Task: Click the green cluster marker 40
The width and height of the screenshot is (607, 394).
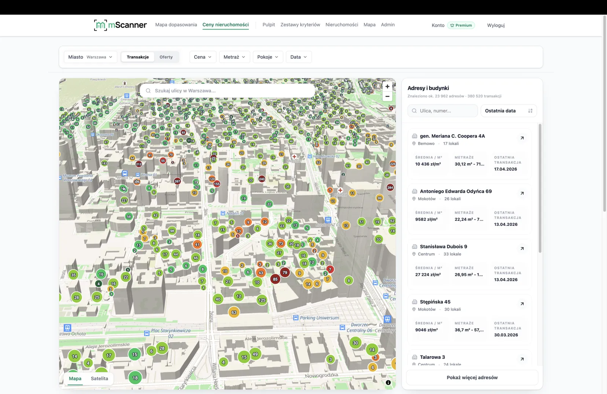Action: pyautogui.click(x=218, y=299)
